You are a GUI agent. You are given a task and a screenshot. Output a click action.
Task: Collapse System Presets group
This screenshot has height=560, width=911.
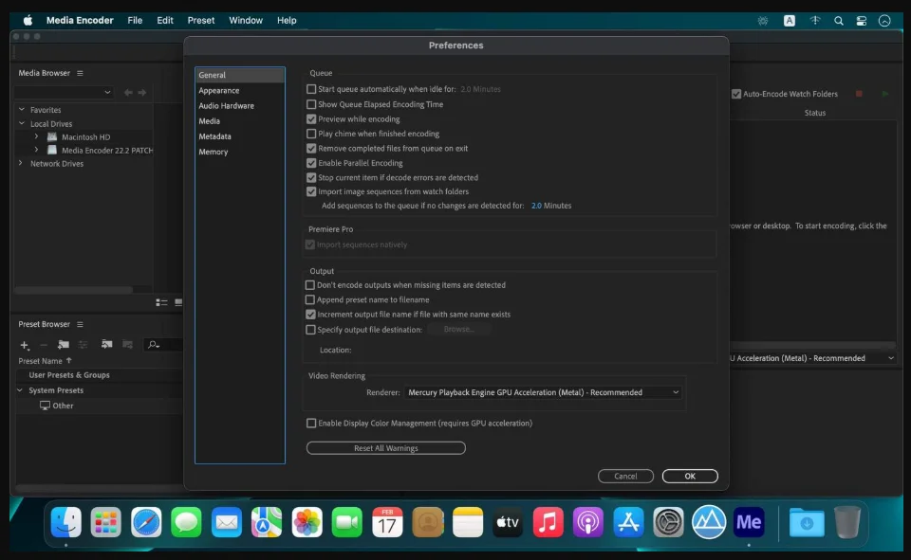coord(20,390)
